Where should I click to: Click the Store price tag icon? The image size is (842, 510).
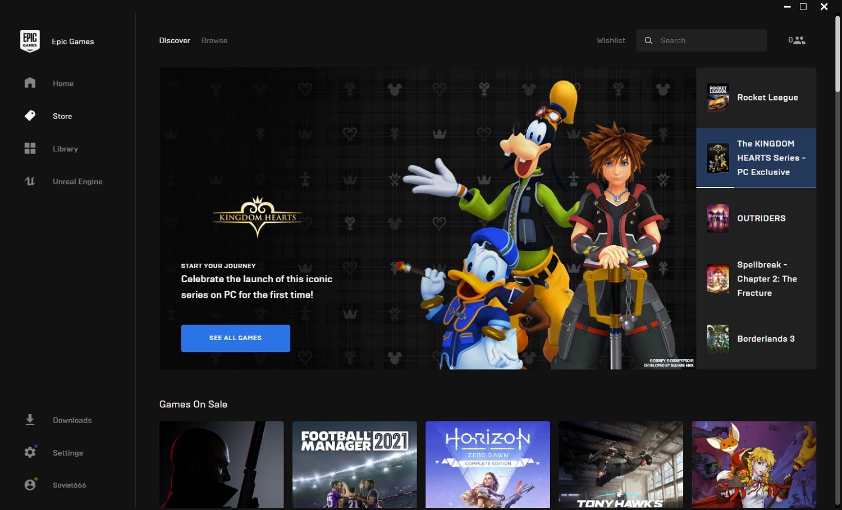tap(30, 116)
